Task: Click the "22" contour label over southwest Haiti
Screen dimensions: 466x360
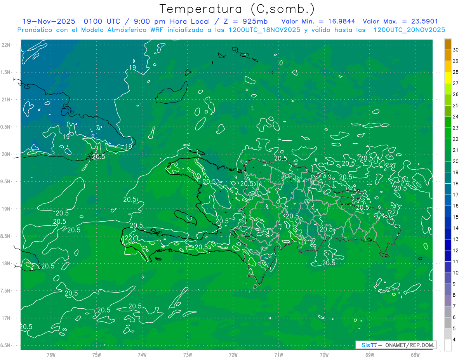Action: (128, 238)
